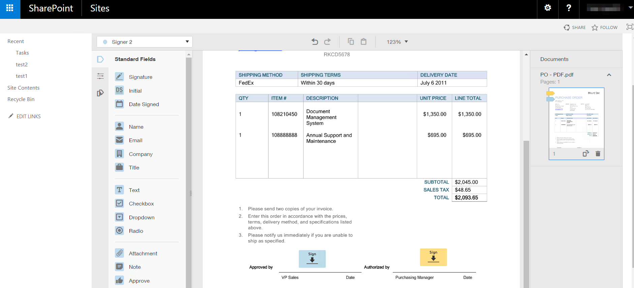Screen dimensions: 634x288
Task: Open test2 in the left navigation
Action: point(22,64)
